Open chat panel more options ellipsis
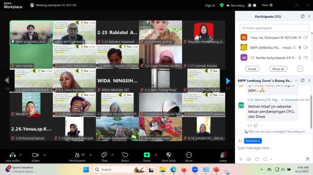The height and width of the screenshot is (175, 313). [x=296, y=80]
